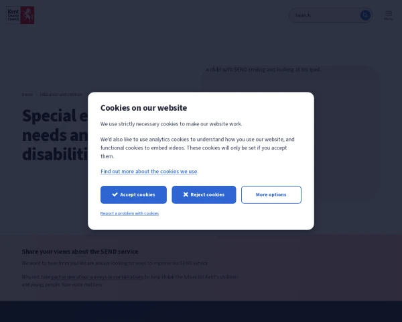Go to the Home breadcrumb link
This screenshot has height=322, width=402.
point(27,95)
